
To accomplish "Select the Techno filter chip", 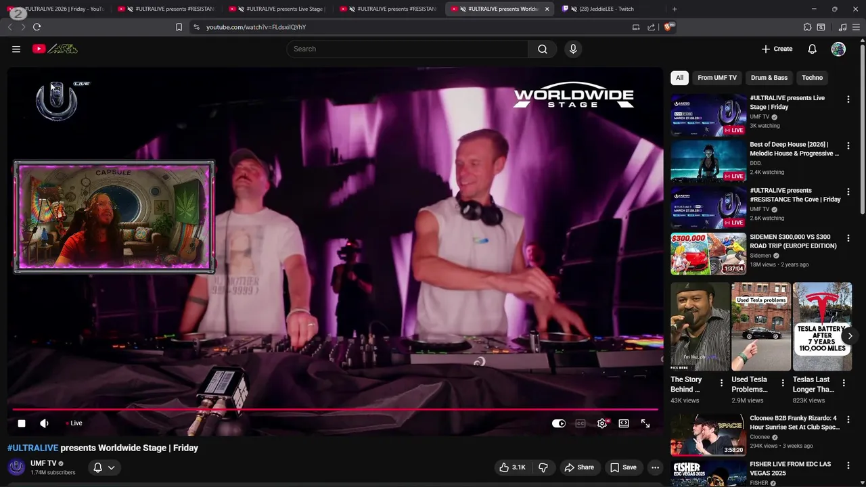I will click(x=813, y=78).
